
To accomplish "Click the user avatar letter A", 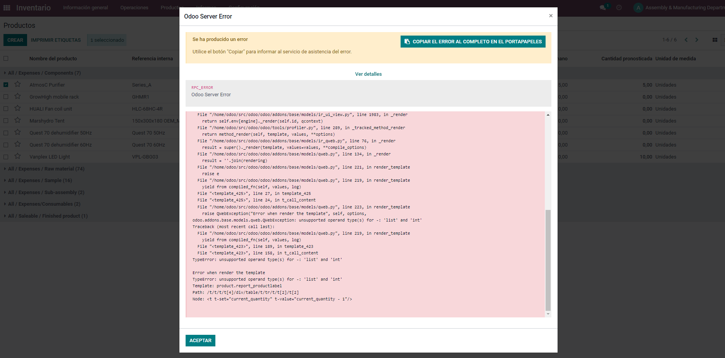I will [638, 8].
